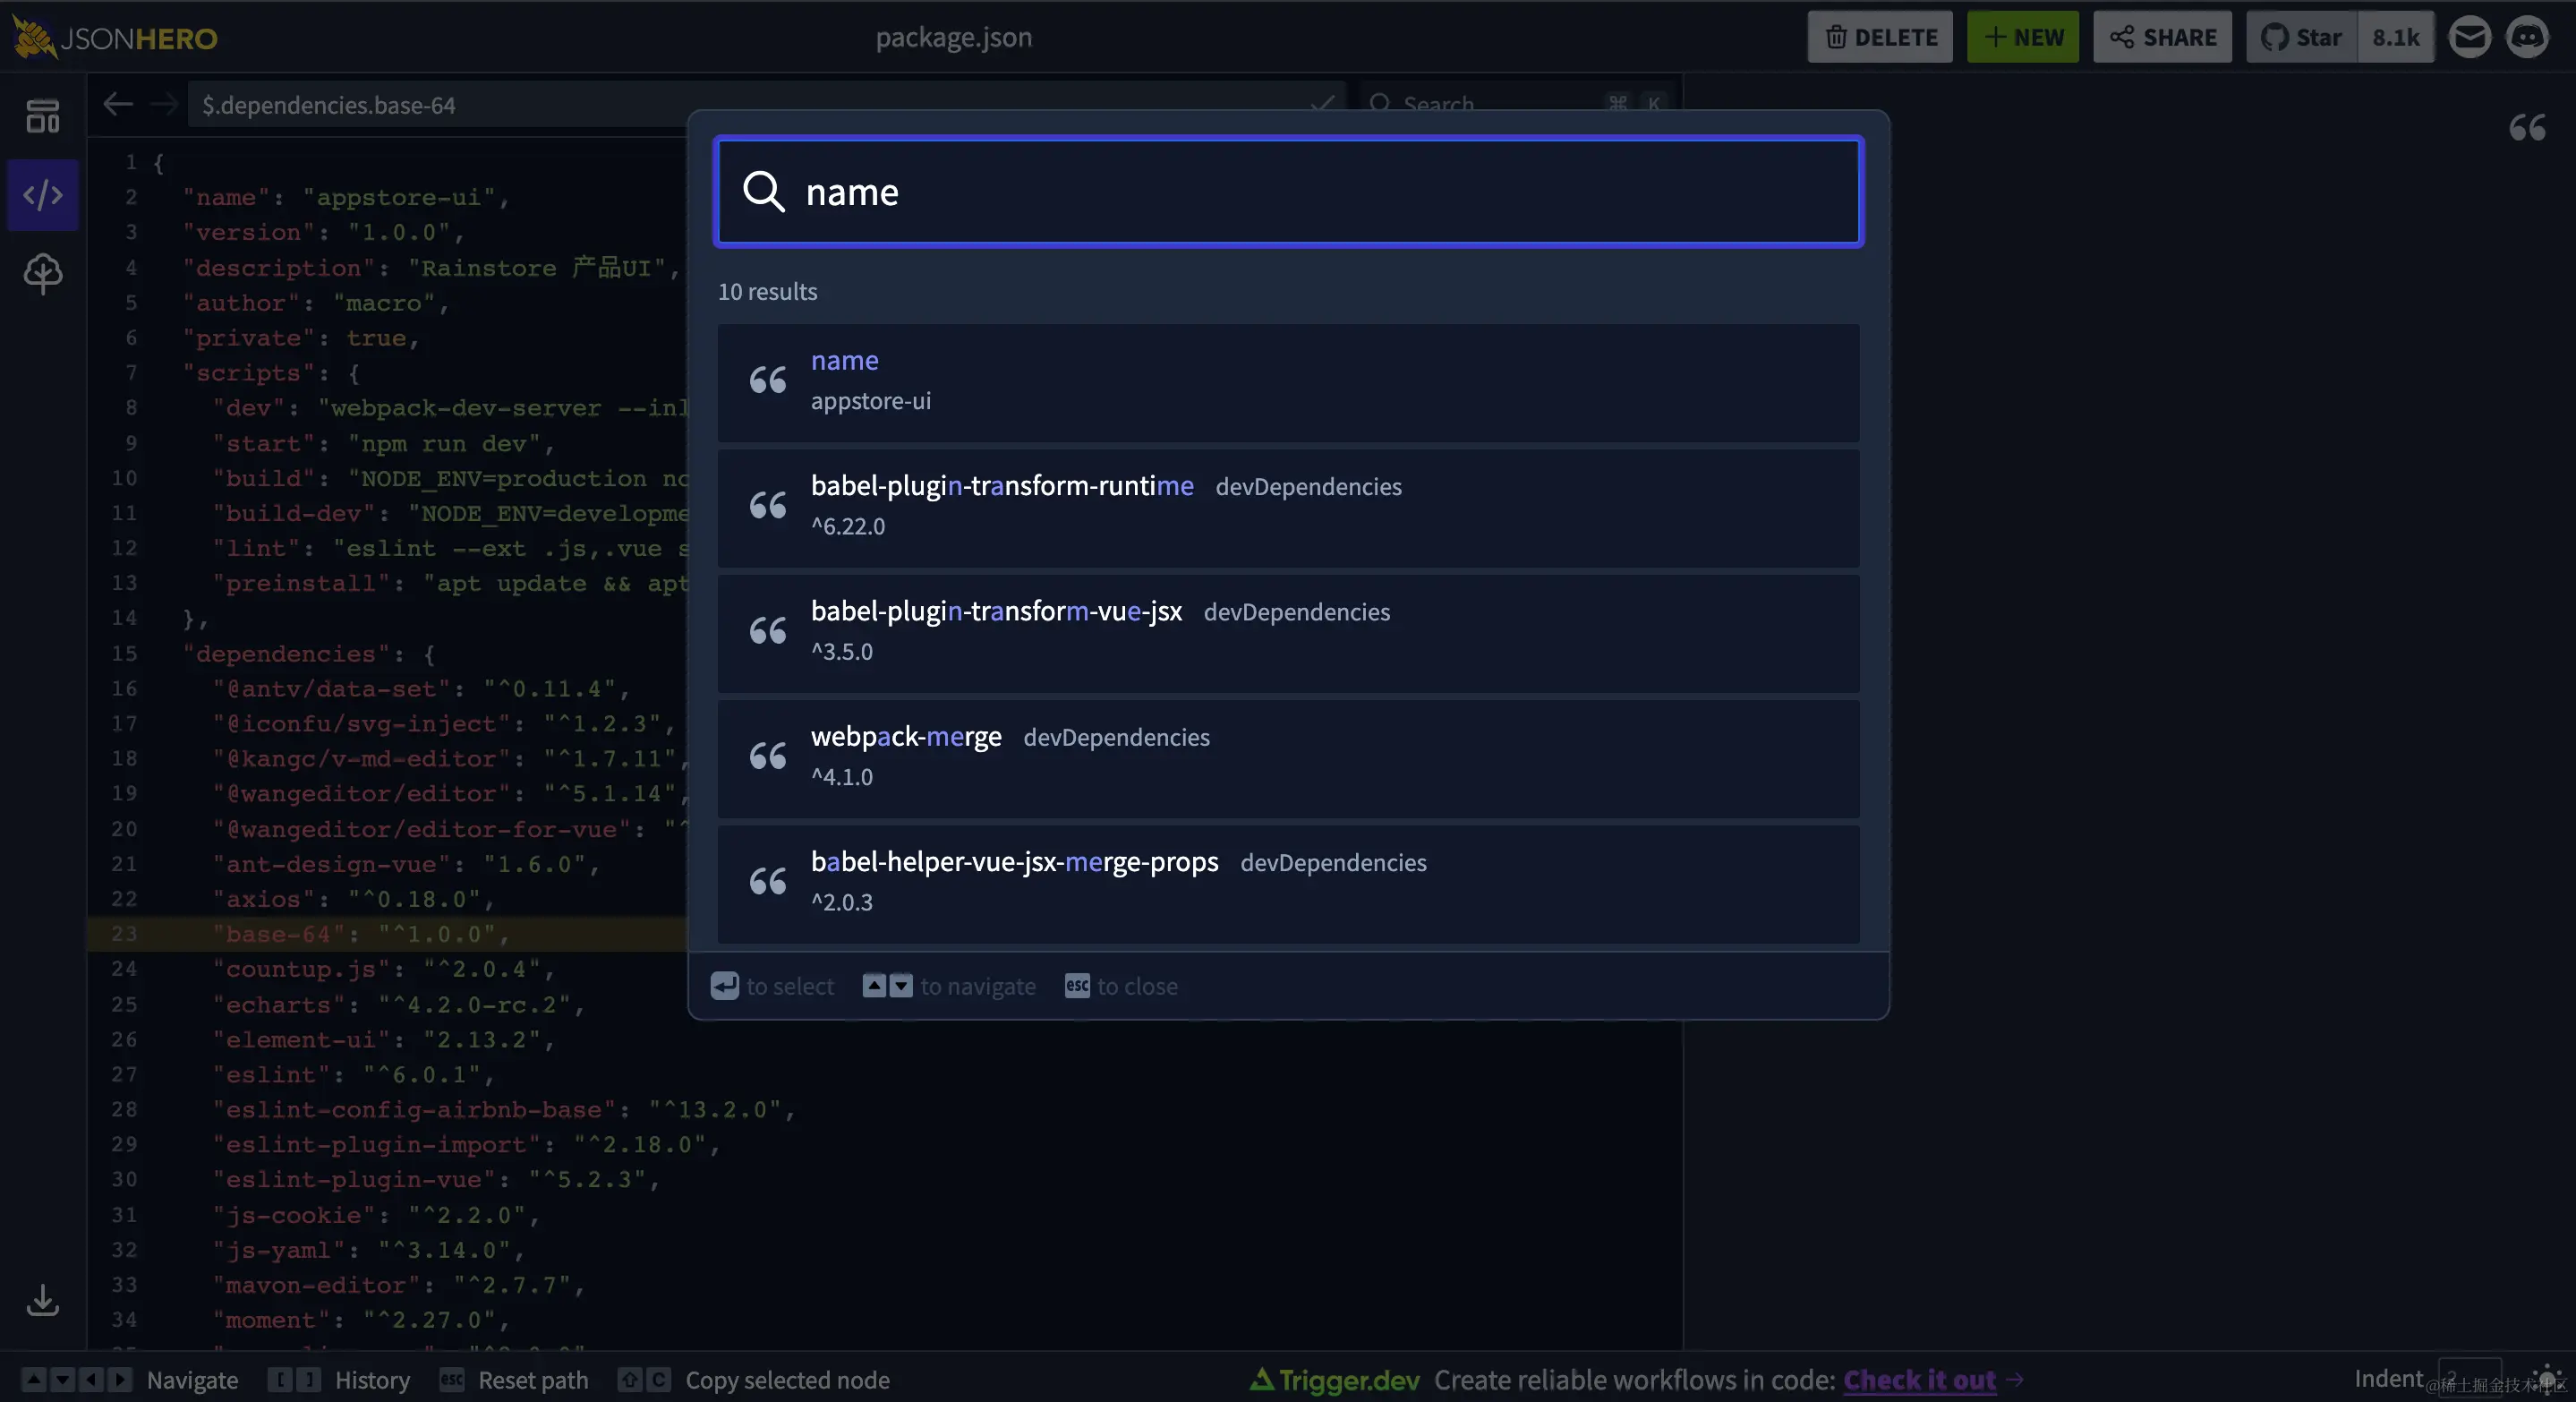
Task: Open the email envelope icon
Action: click(x=2469, y=37)
